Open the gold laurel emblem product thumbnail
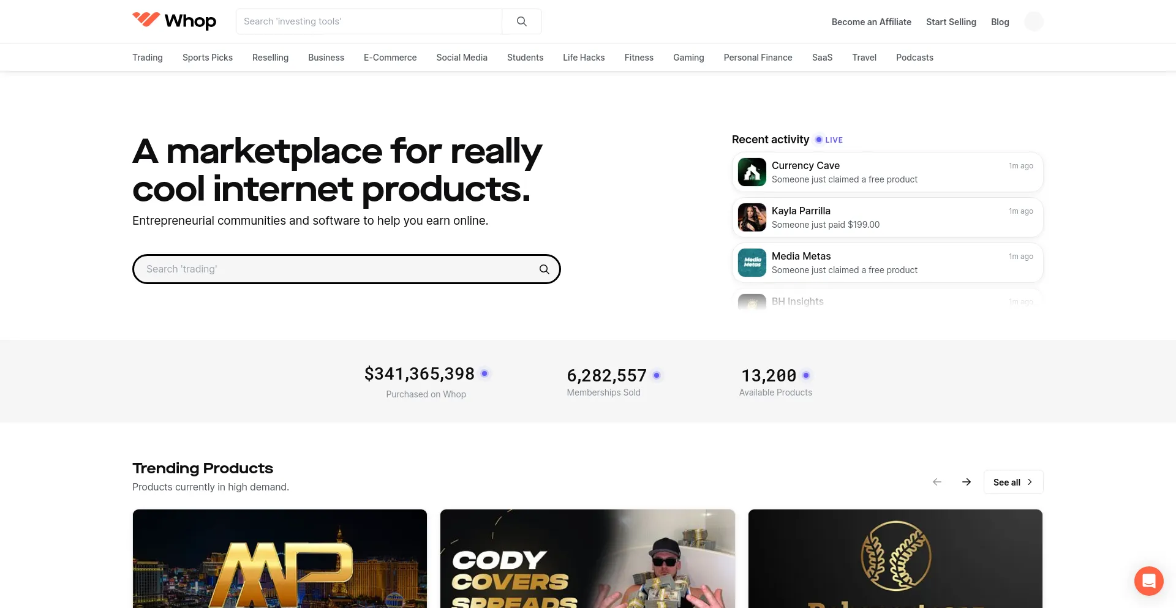The width and height of the screenshot is (1176, 608). 895,558
